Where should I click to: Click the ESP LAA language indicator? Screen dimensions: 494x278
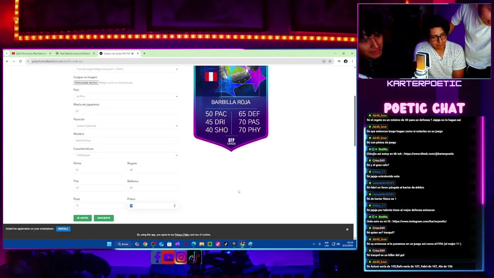click(327, 244)
